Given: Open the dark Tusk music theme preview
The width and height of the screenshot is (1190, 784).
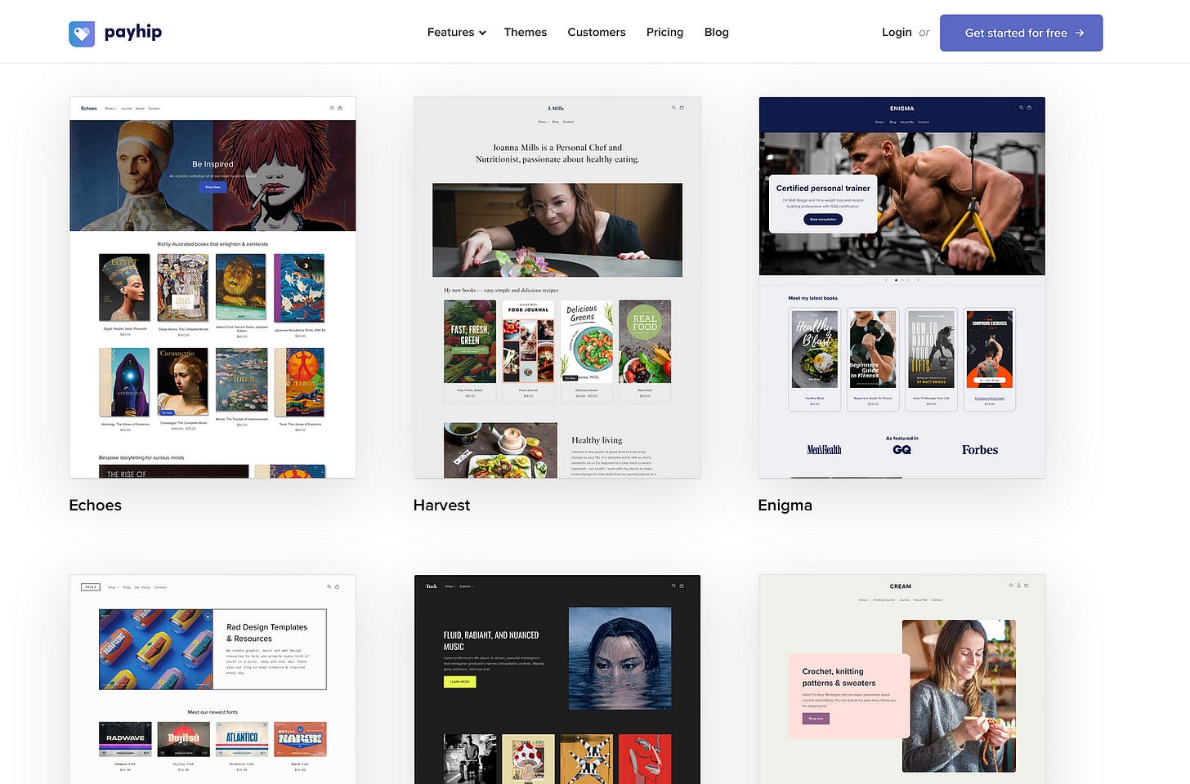Looking at the screenshot, I should [x=557, y=679].
